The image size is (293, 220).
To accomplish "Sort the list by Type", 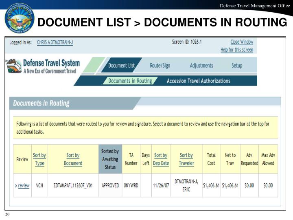I will [39, 159].
